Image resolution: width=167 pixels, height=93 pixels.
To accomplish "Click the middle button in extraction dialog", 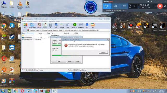I will 70,61.
